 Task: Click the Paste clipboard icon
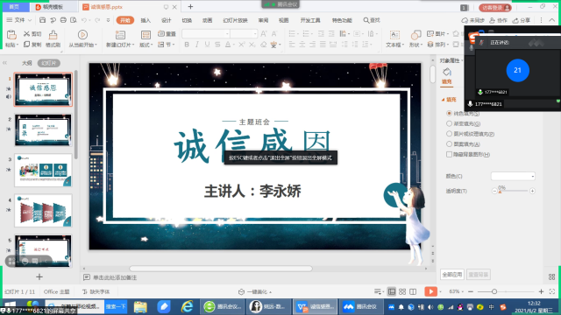point(11,35)
